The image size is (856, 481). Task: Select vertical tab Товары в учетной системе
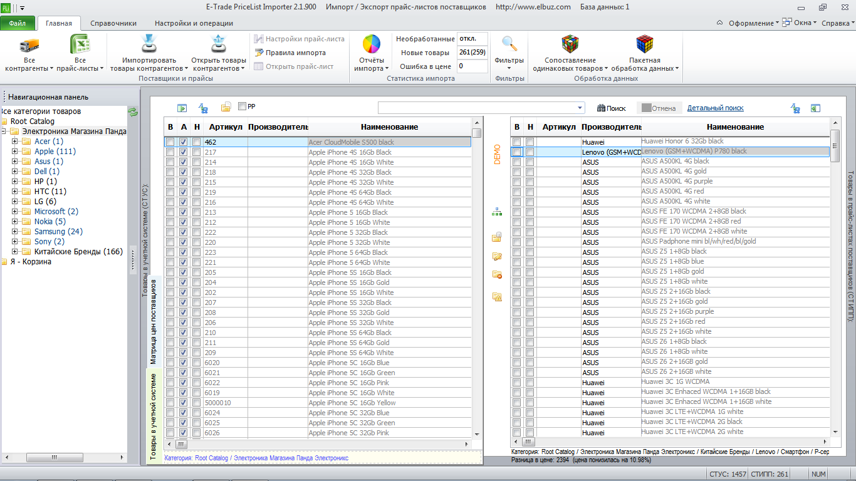(154, 416)
